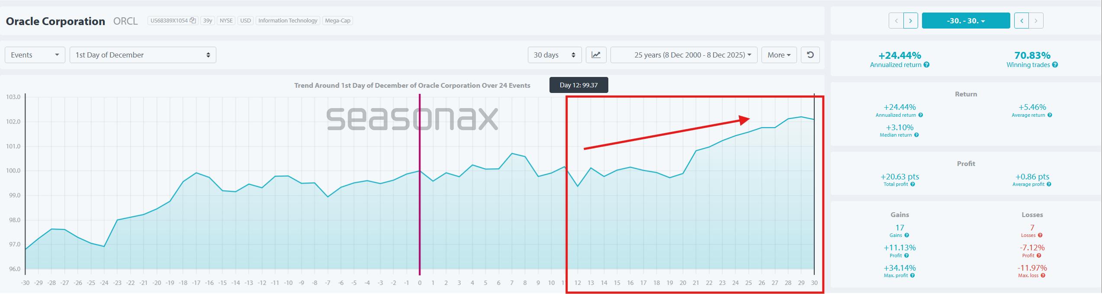1102x294 pixels.
Task: Open the 30 days selector
Action: pyautogui.click(x=555, y=55)
